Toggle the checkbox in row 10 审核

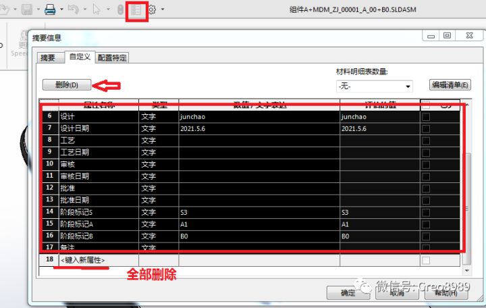click(426, 164)
